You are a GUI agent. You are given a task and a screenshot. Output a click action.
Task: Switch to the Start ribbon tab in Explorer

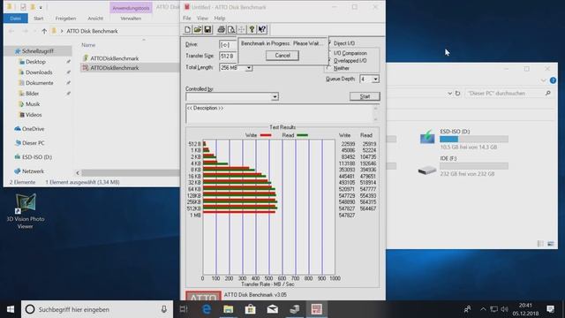tap(39, 19)
